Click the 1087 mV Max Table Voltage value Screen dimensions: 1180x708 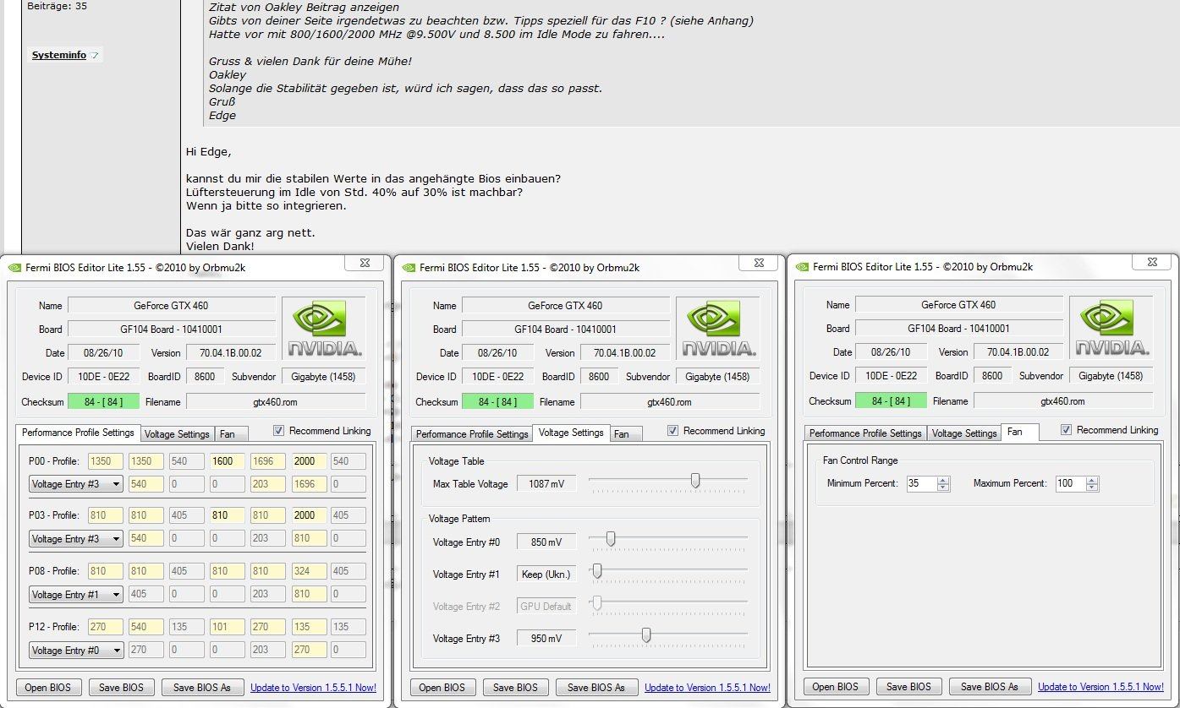point(546,484)
